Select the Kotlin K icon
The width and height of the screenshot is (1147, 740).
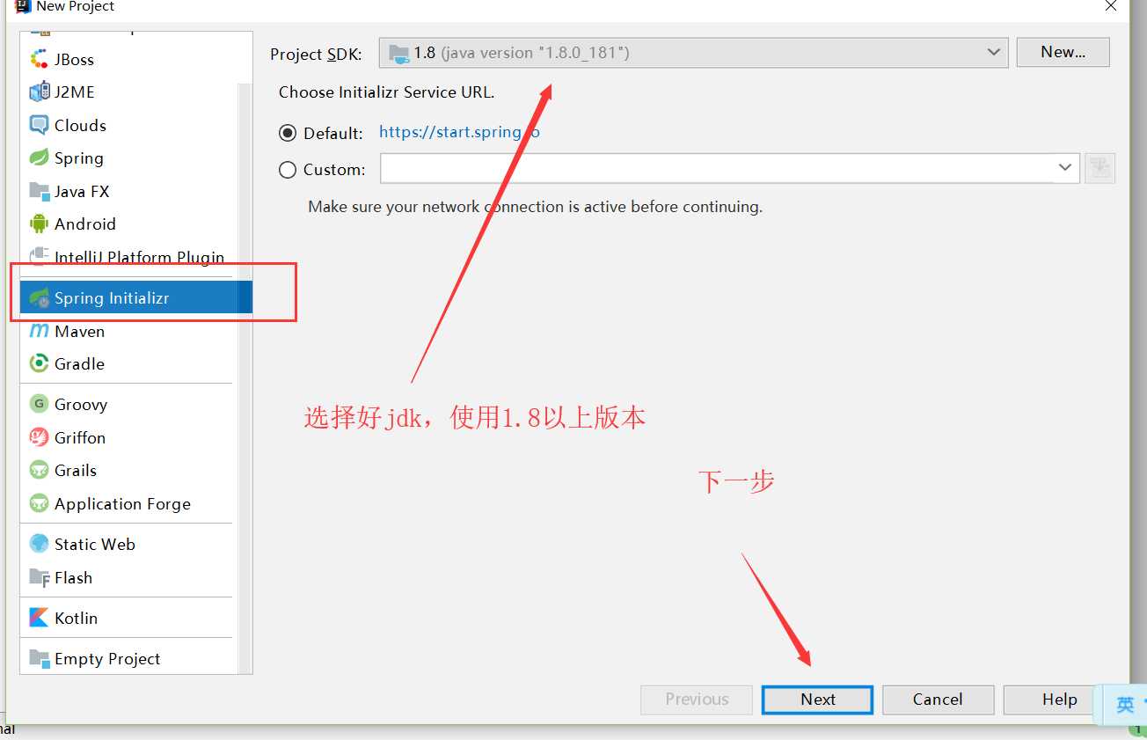(39, 618)
